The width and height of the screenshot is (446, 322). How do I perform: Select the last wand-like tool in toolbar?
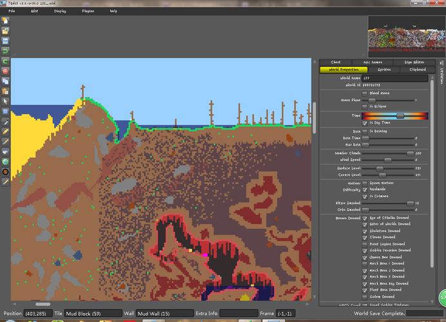click(x=5, y=182)
